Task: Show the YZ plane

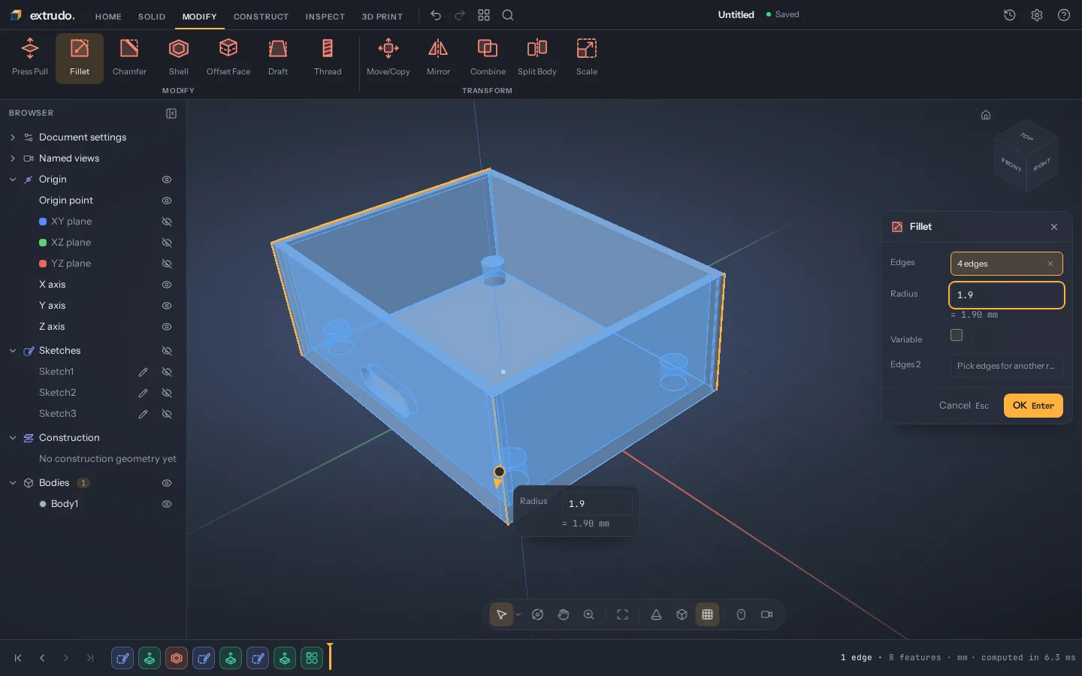Action: click(167, 264)
